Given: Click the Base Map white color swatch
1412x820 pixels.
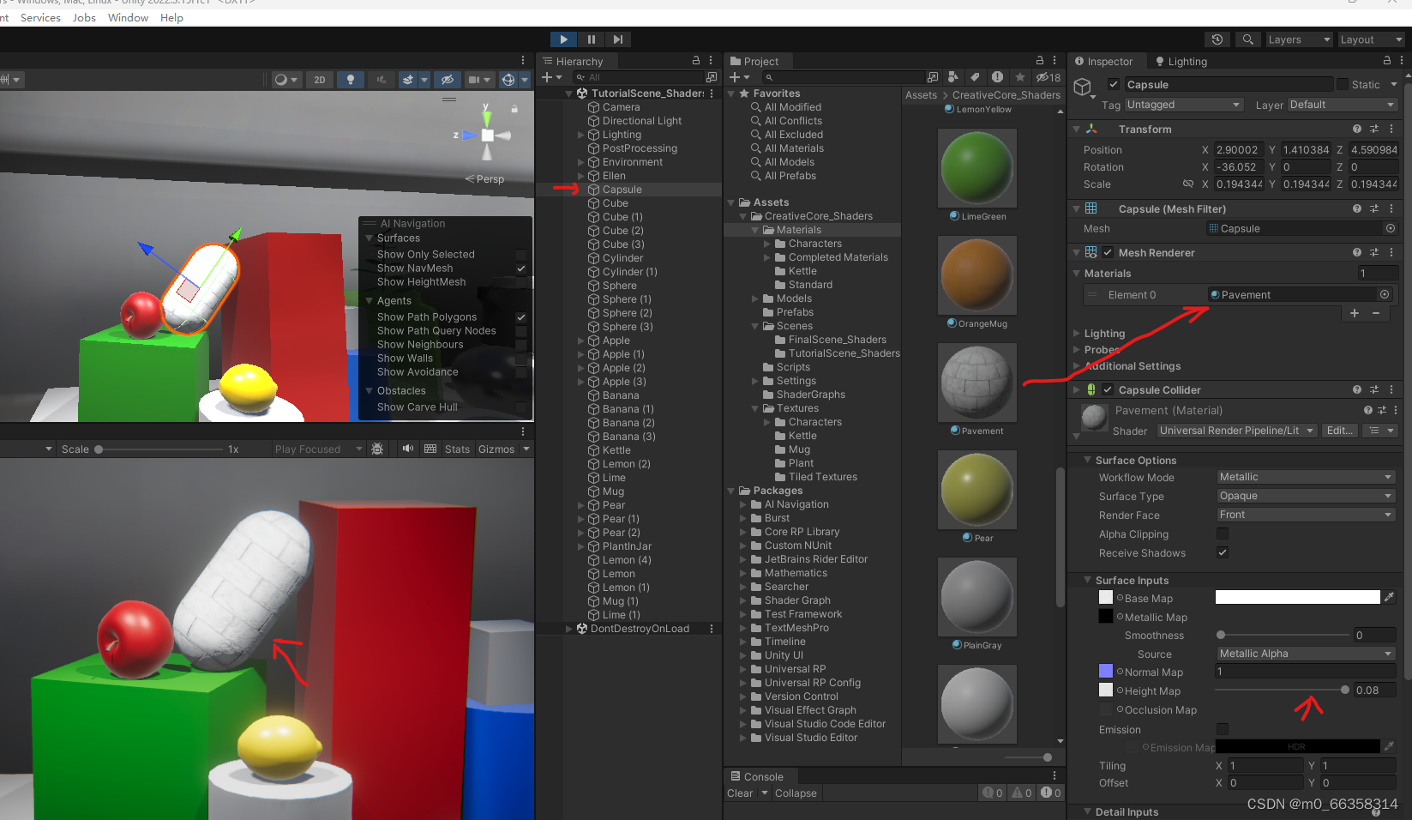Looking at the screenshot, I should point(1297,597).
